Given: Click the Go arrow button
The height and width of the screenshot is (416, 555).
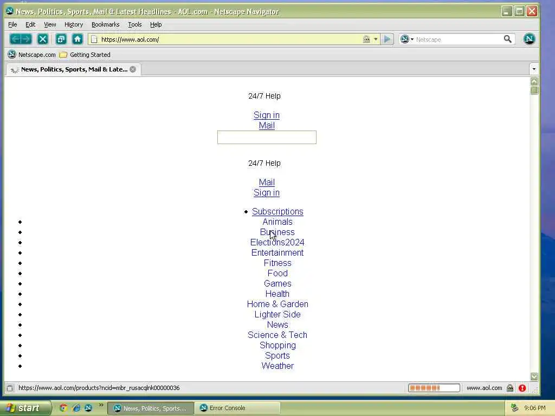Looking at the screenshot, I should pyautogui.click(x=387, y=39).
